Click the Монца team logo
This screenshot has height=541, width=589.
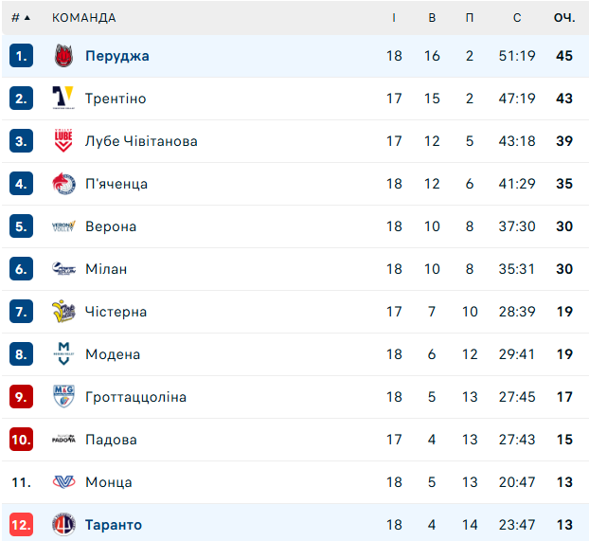click(x=63, y=482)
